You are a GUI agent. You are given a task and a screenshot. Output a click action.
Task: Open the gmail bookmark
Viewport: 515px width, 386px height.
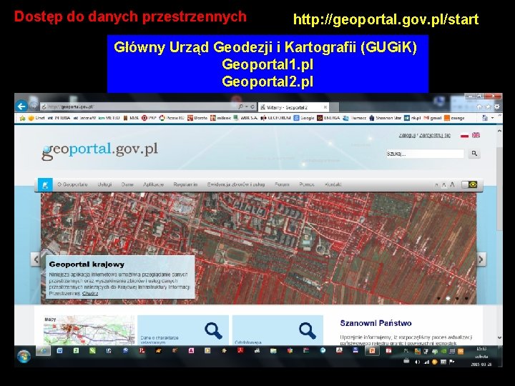coord(433,118)
